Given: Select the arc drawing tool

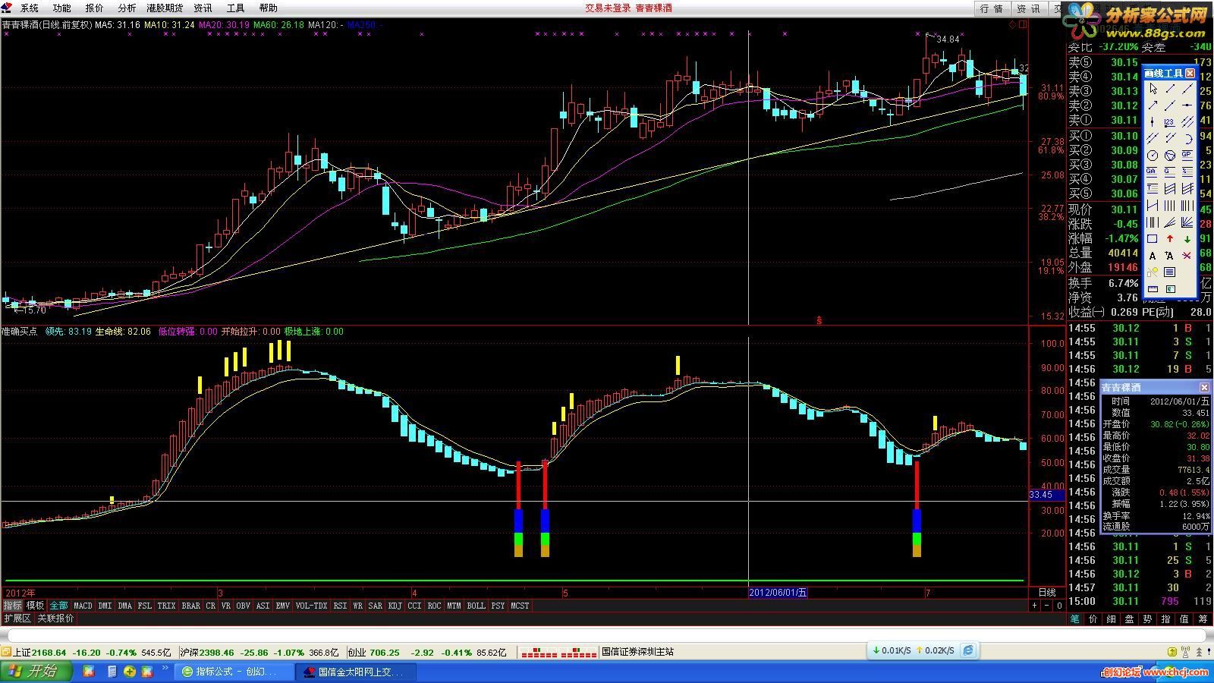Looking at the screenshot, I should (x=1187, y=139).
